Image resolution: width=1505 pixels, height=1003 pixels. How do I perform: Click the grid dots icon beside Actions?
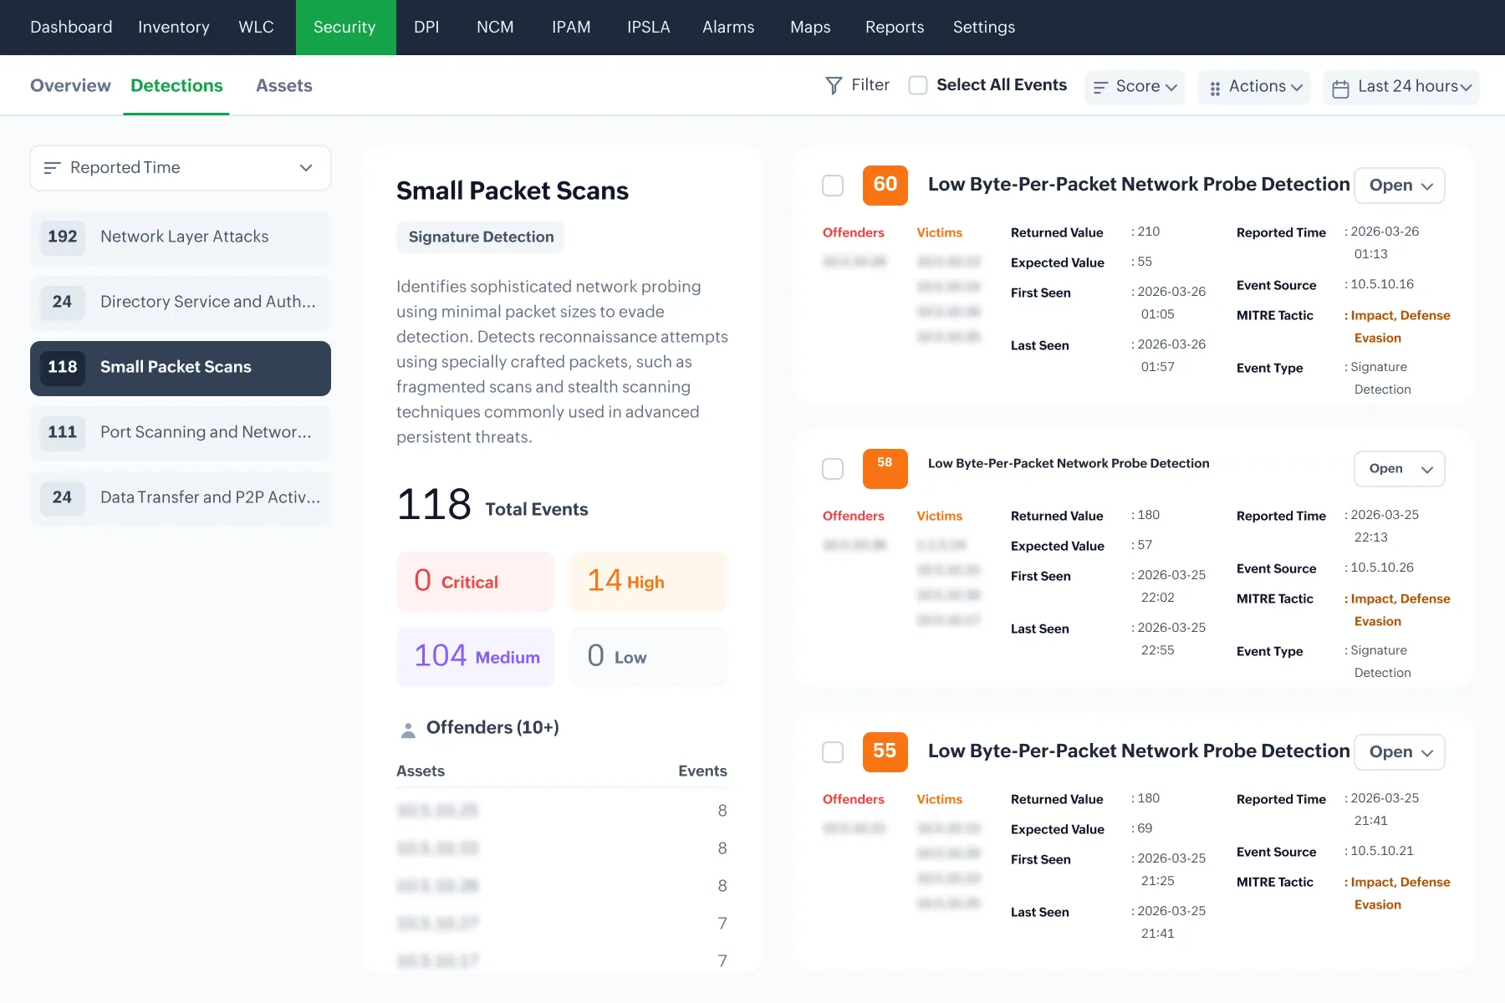(1215, 88)
